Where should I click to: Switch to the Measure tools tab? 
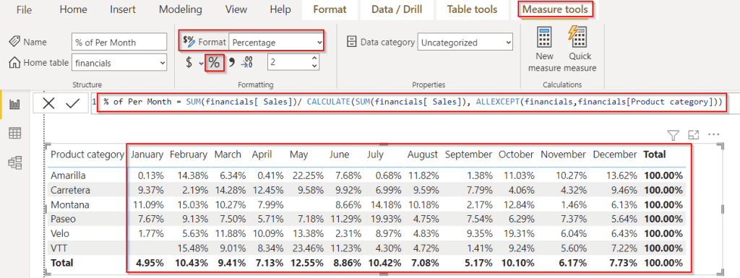point(555,9)
